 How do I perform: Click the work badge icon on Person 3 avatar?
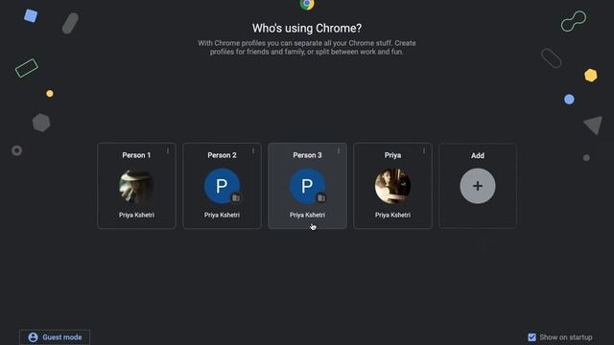[321, 198]
